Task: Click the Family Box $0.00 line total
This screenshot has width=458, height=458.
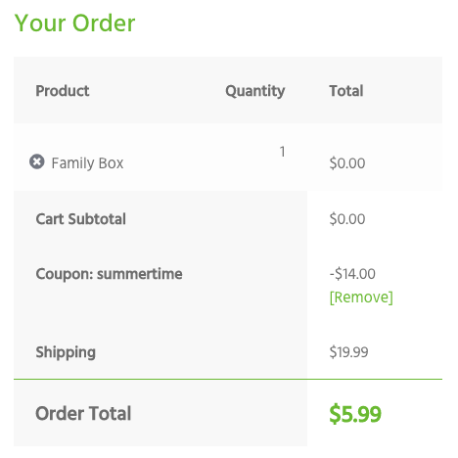Action: (x=347, y=163)
